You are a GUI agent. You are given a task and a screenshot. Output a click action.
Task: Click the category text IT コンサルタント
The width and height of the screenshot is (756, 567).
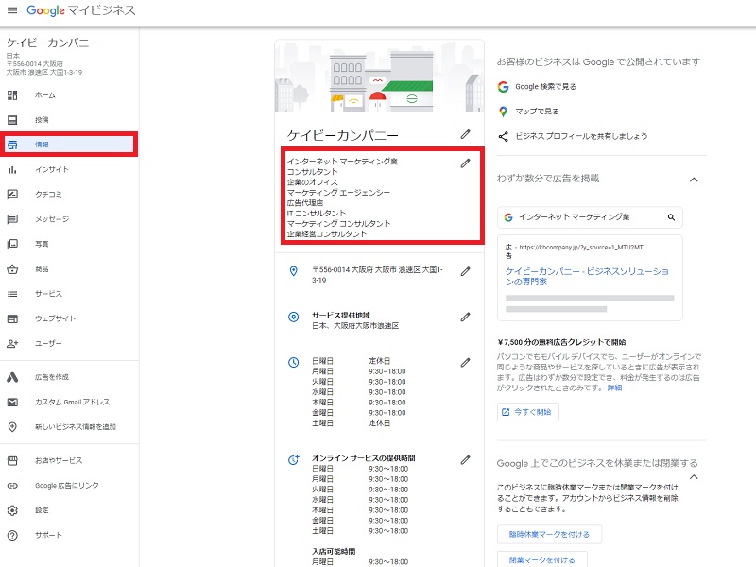(x=317, y=214)
